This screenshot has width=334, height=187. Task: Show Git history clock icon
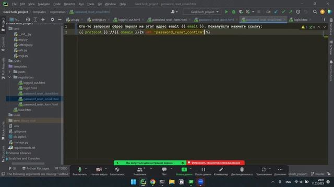click(298, 12)
